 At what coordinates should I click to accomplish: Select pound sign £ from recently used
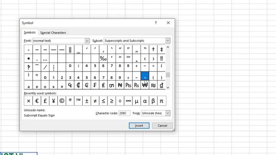click(x=45, y=101)
